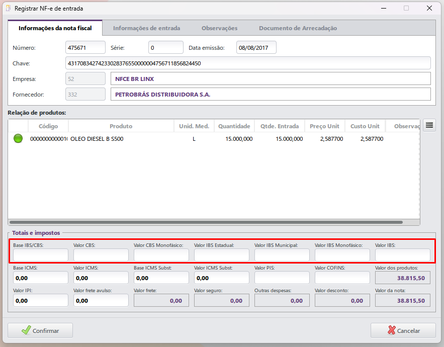The width and height of the screenshot is (444, 347).
Task: Click the green status indicator for OLEO DIESEL
Action: pyautogui.click(x=18, y=139)
